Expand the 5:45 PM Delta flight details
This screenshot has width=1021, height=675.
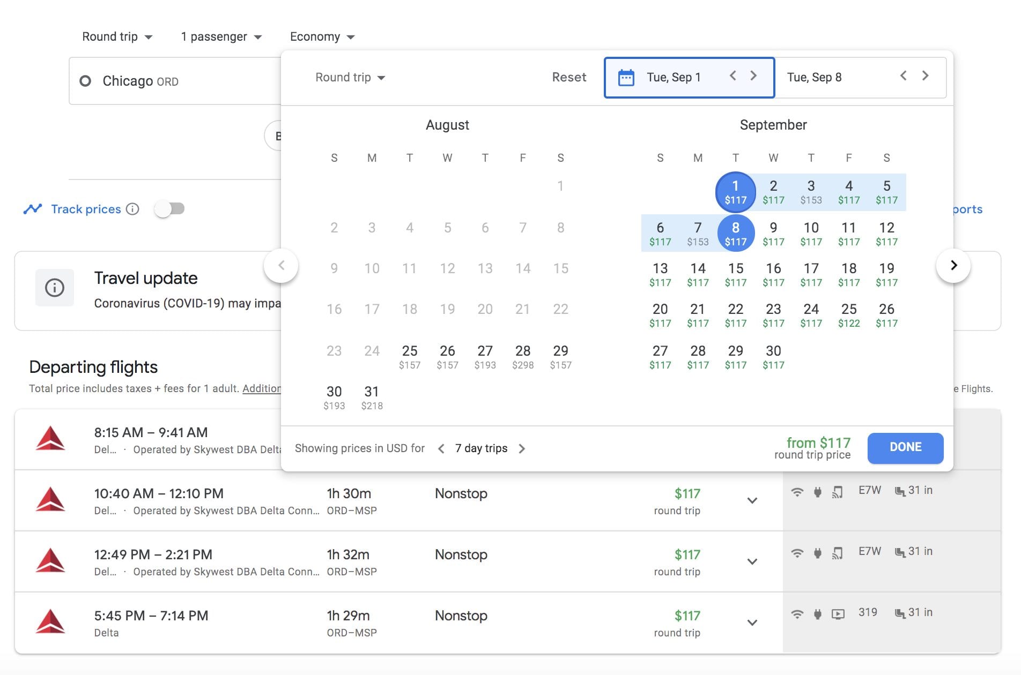(752, 623)
